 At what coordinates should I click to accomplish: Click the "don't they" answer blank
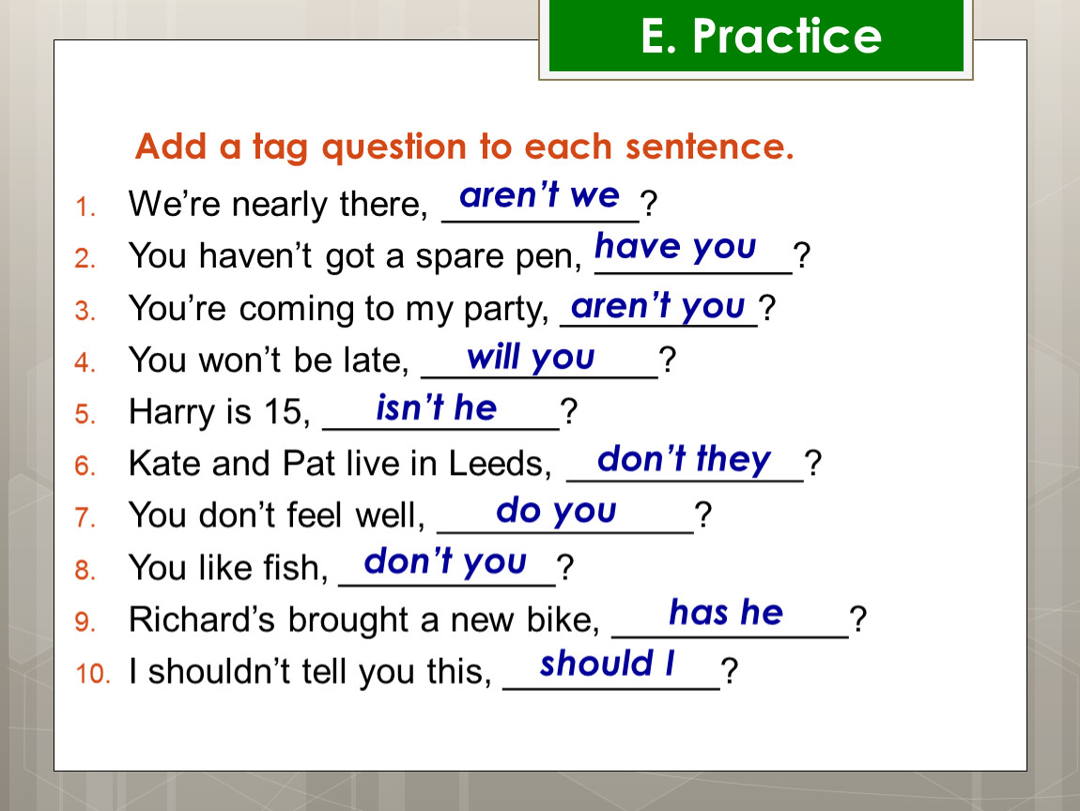[x=684, y=459]
